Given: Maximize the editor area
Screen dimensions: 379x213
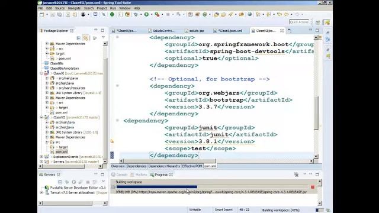Looking at the screenshot, I should (317, 30).
